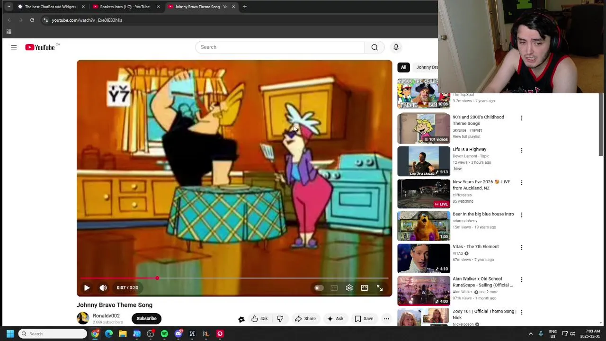Reload the page
This screenshot has height=341, width=606.
tap(32, 20)
